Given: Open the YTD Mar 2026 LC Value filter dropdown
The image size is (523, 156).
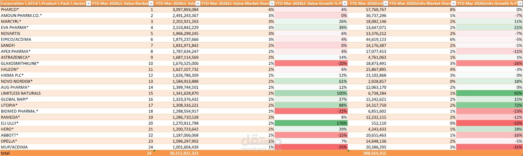Looking at the screenshot, I should (197, 3).
